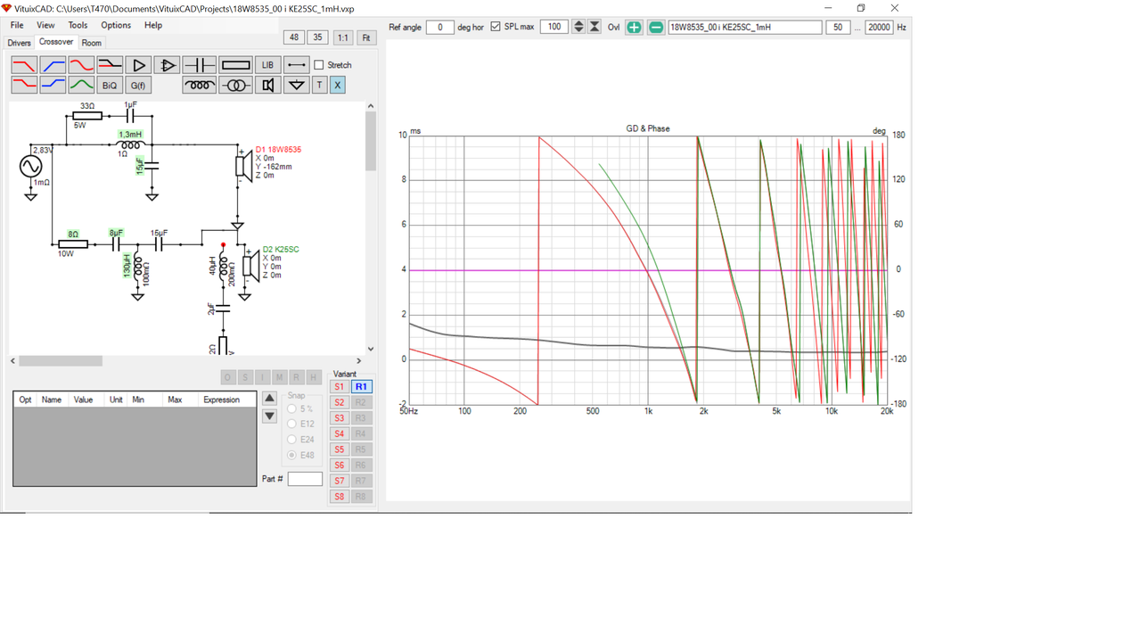Add a loudspeaker driver component
Image resolution: width=1140 pixels, height=618 pixels.
click(x=267, y=85)
